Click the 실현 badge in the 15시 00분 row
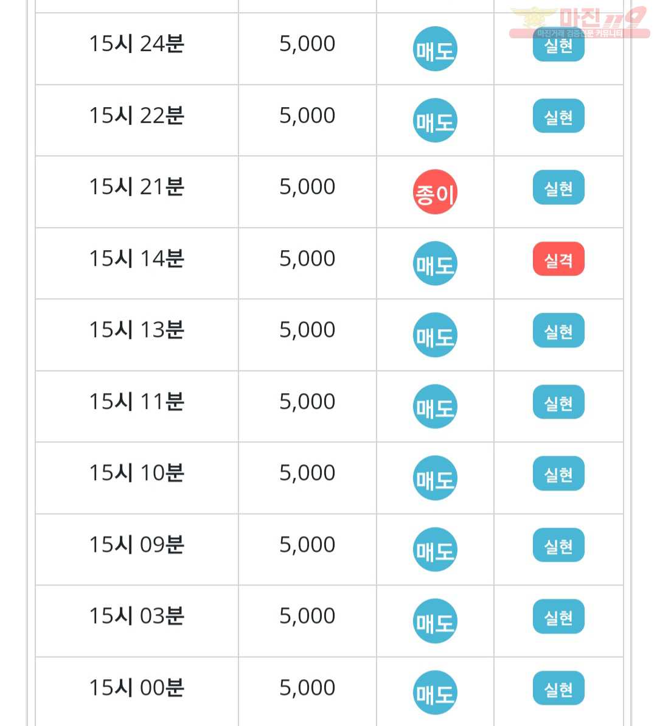 558,688
